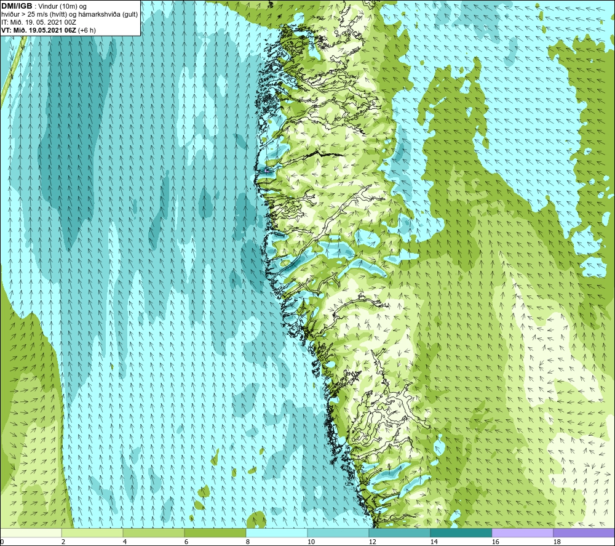Click the scale label '8'

(x=247, y=542)
